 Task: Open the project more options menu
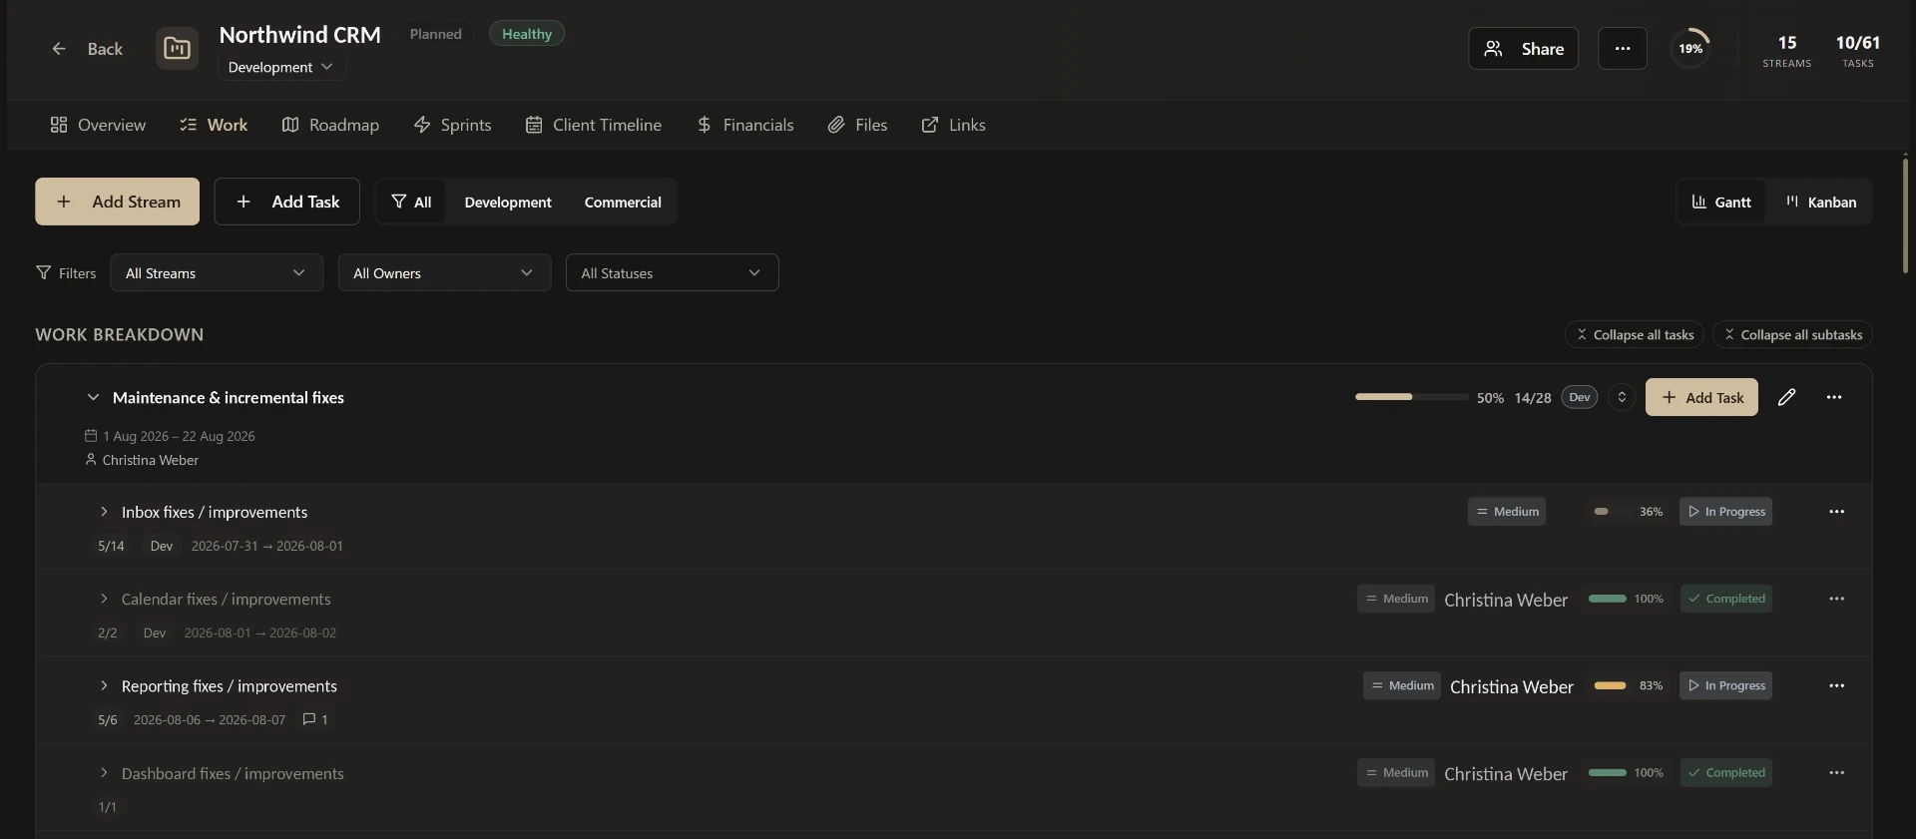pyautogui.click(x=1623, y=49)
